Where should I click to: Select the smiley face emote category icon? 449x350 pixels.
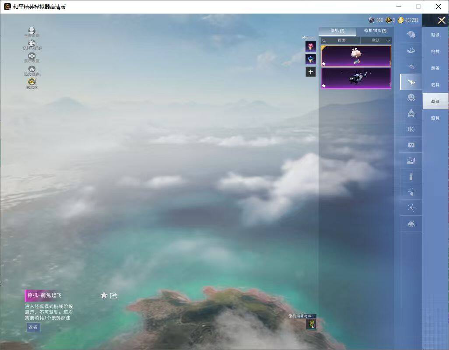411,98
